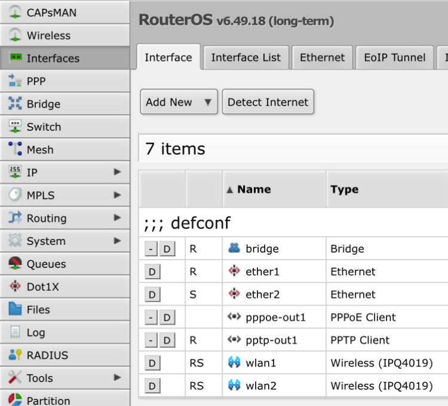Click the Dot1X icon in sidebar
This screenshot has width=448, height=406.
pyautogui.click(x=15, y=286)
